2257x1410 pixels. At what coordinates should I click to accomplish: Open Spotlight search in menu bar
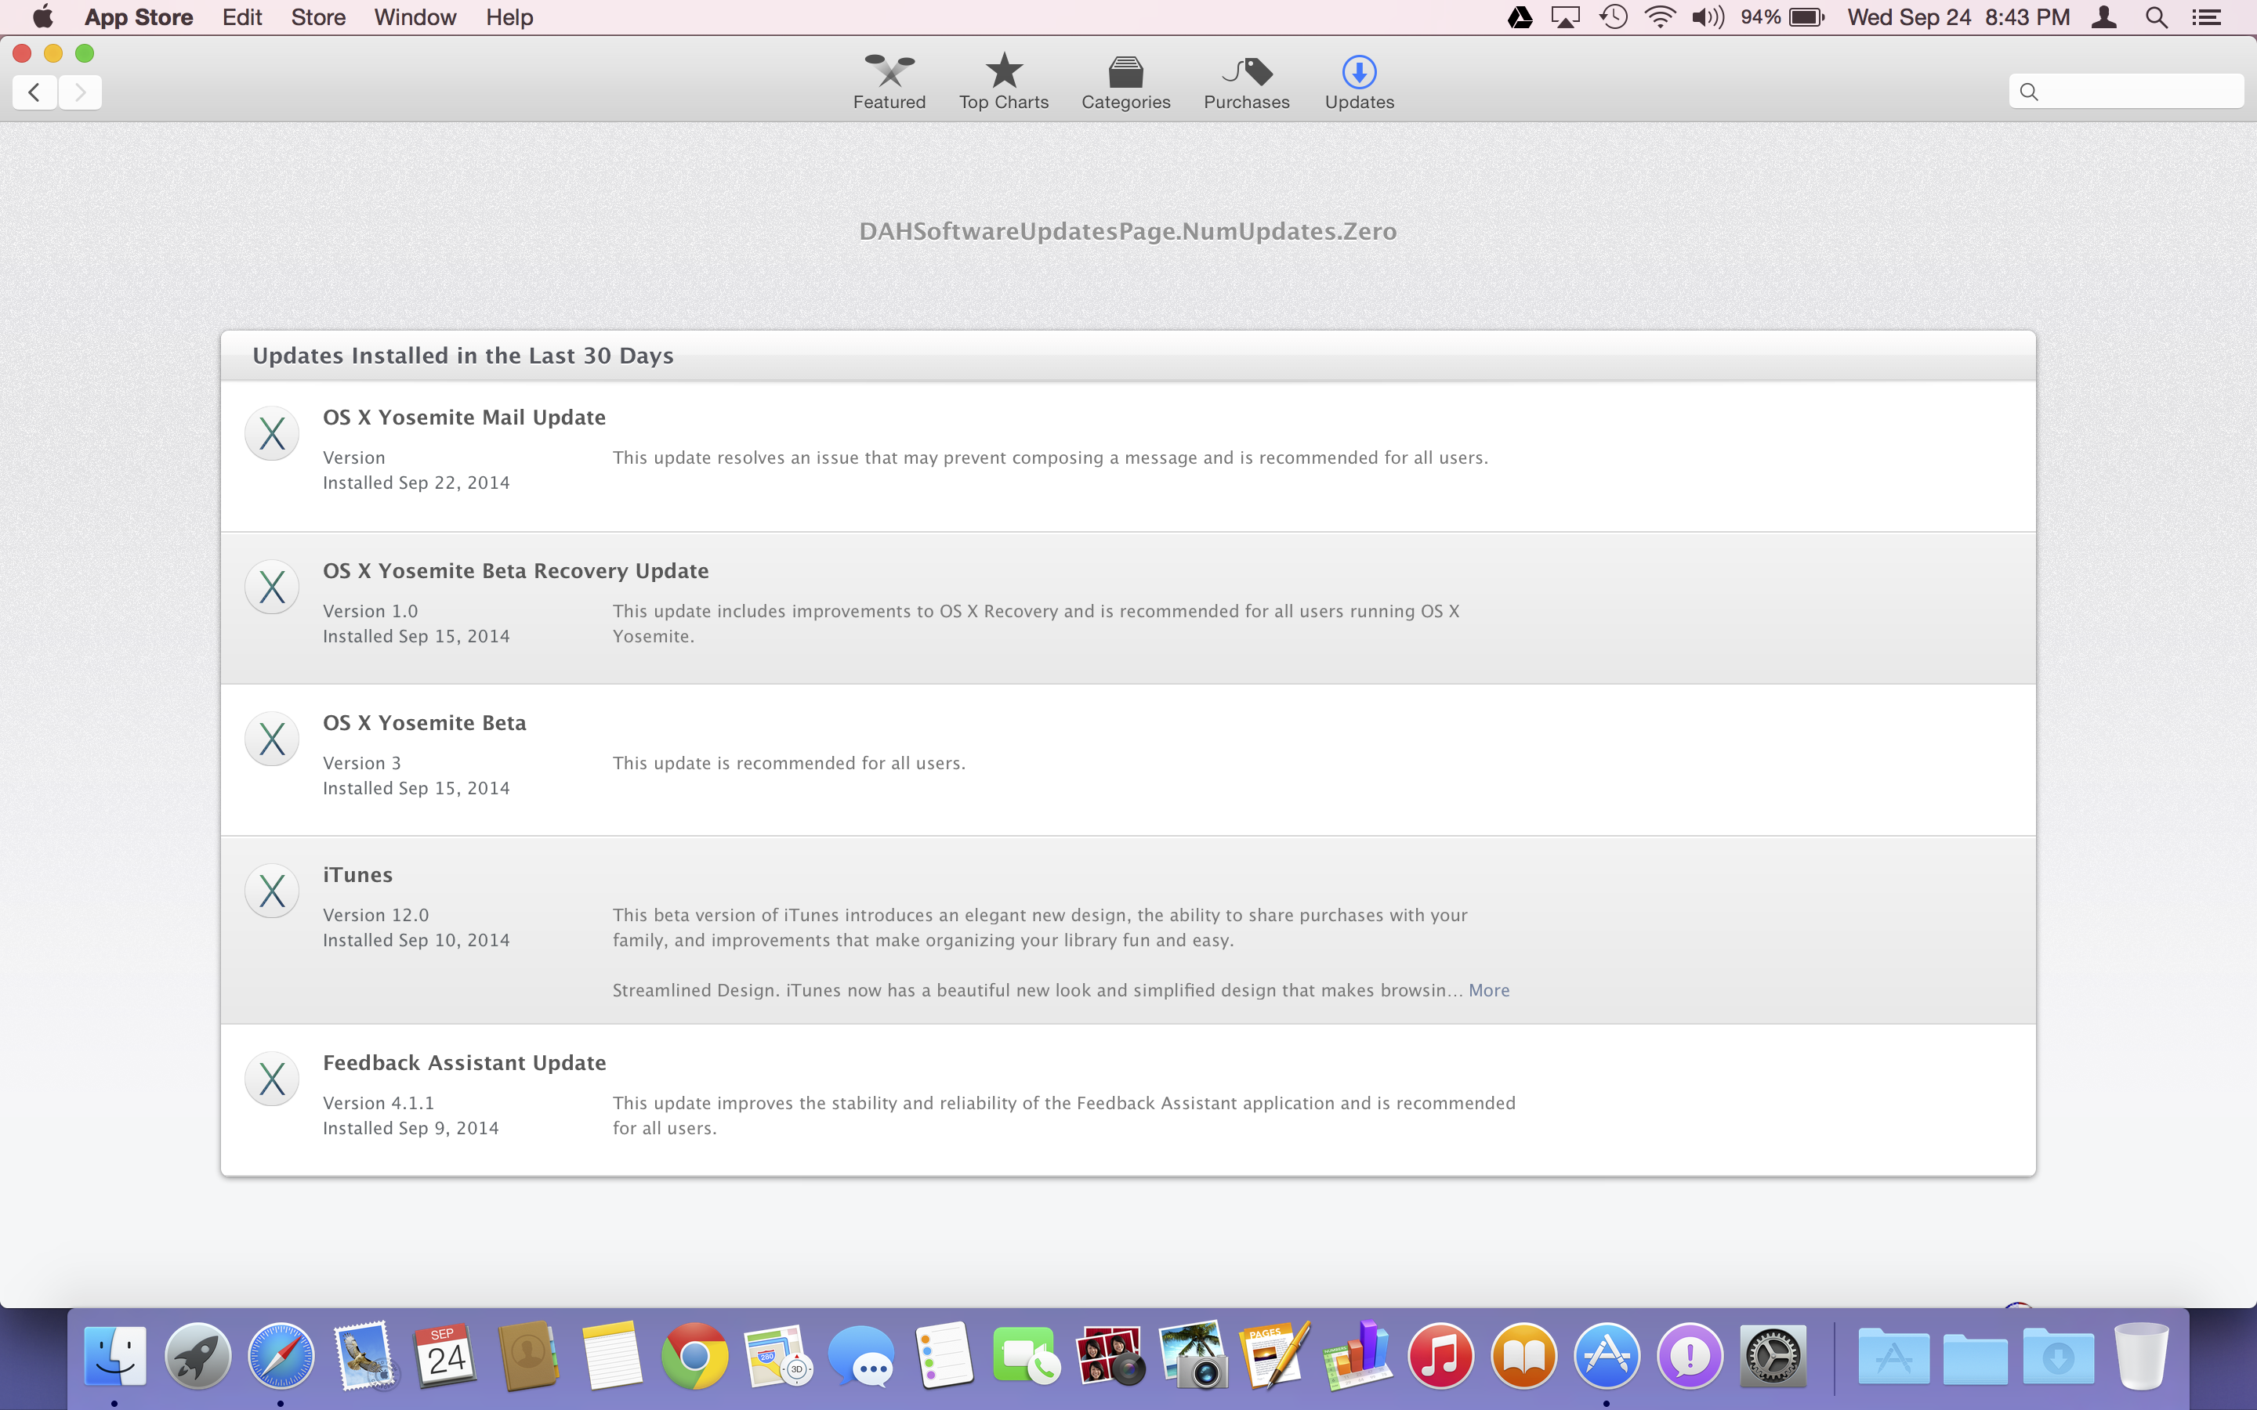[x=2156, y=16]
